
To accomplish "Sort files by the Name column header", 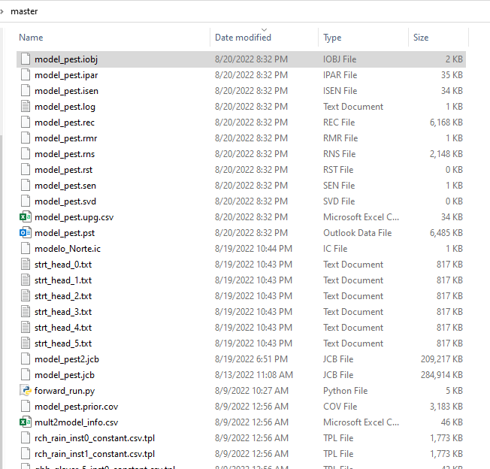I will [x=31, y=38].
